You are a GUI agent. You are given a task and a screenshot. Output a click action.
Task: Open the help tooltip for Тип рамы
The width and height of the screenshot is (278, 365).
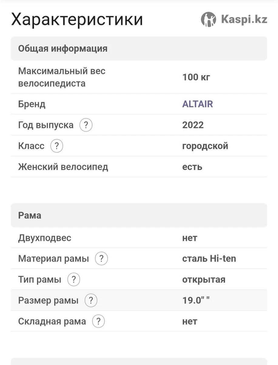(x=74, y=280)
